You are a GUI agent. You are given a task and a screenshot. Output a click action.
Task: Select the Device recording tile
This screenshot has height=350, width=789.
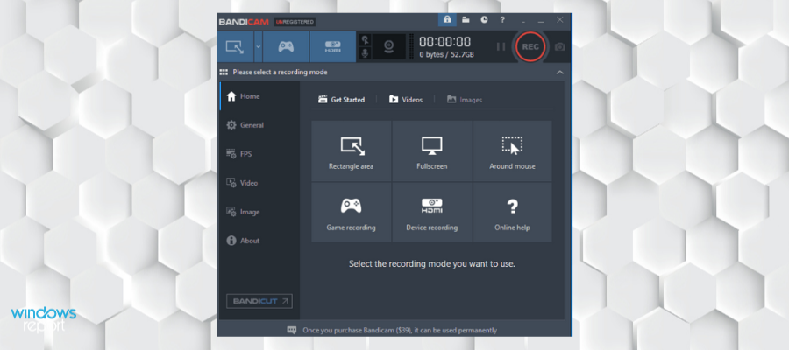point(431,212)
